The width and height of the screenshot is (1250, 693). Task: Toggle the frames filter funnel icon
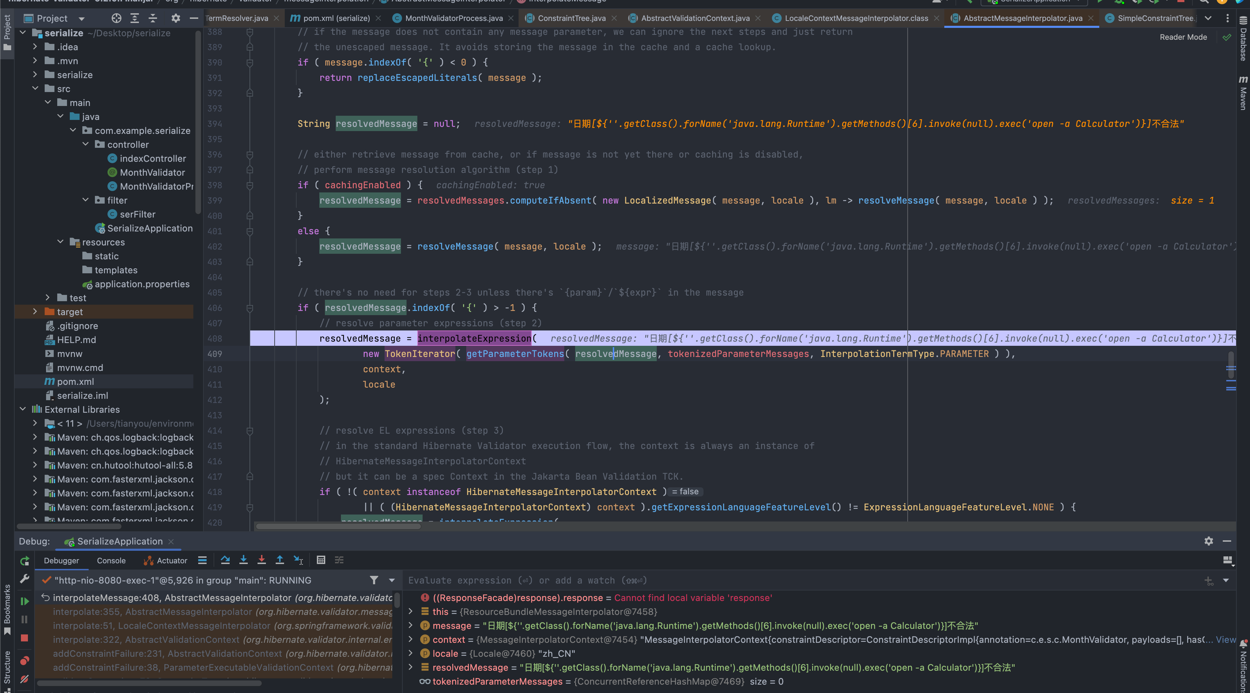click(x=374, y=580)
